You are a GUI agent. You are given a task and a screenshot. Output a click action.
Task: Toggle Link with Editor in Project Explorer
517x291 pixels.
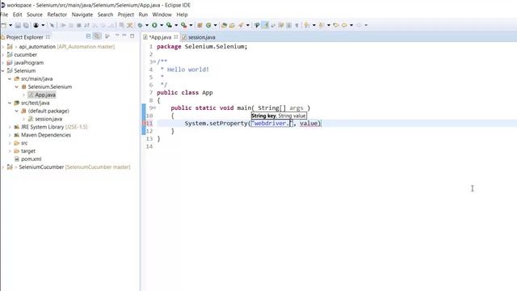coord(97,36)
